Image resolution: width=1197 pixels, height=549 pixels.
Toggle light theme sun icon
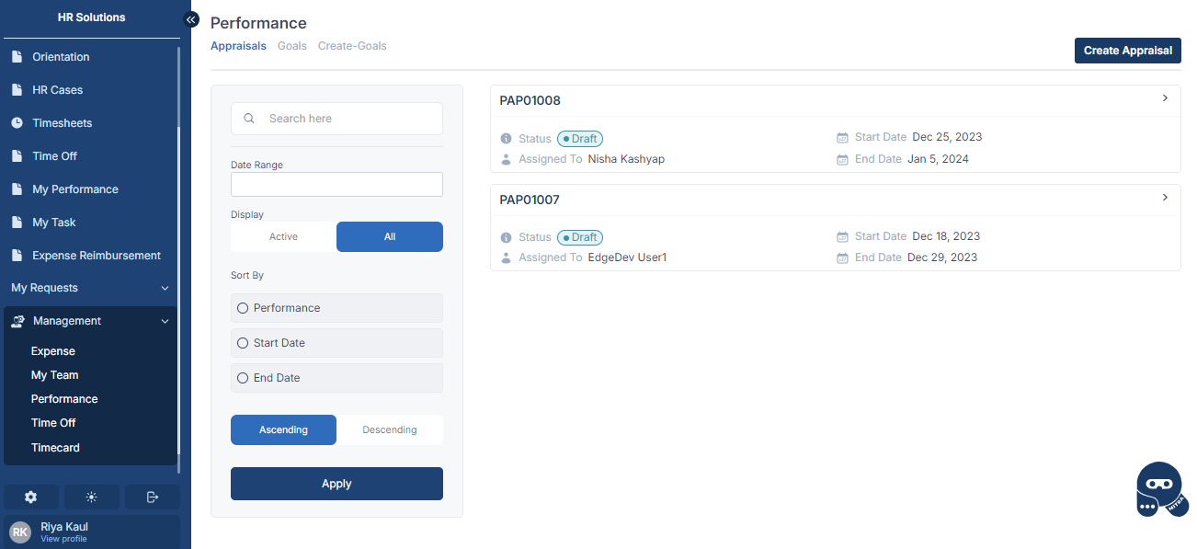tap(92, 497)
